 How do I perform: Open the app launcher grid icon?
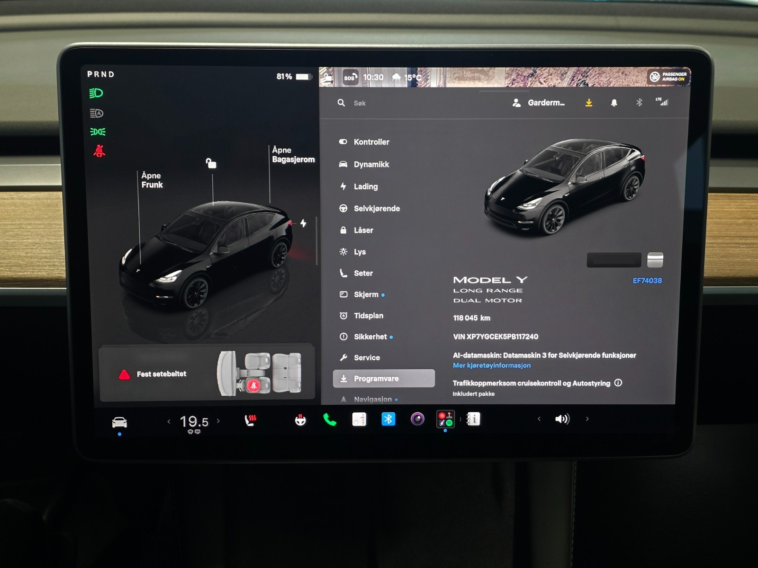pos(445,419)
